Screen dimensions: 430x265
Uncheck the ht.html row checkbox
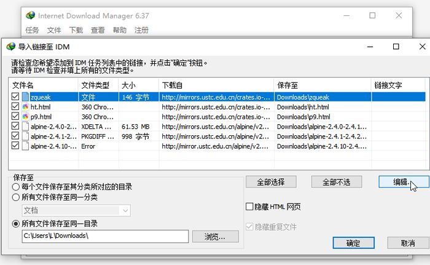pos(15,106)
